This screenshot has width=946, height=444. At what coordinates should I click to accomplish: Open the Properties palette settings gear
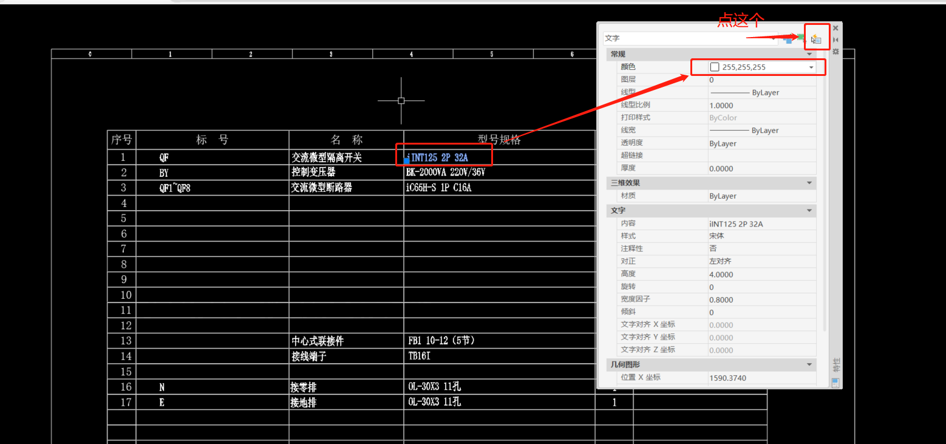click(x=835, y=52)
